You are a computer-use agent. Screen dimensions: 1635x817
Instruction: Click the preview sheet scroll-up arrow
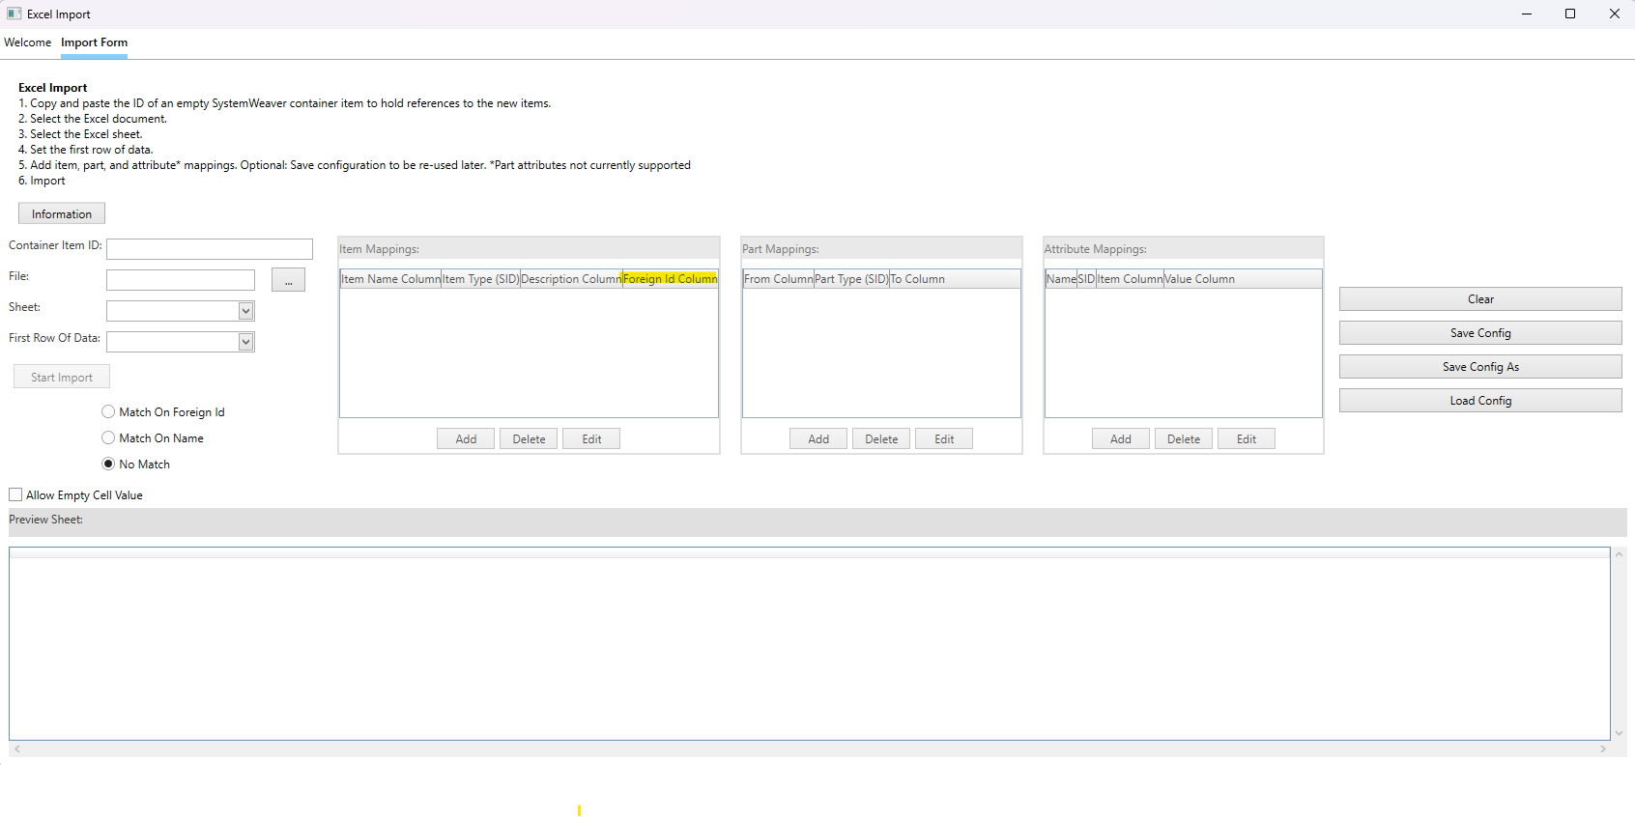point(1620,554)
